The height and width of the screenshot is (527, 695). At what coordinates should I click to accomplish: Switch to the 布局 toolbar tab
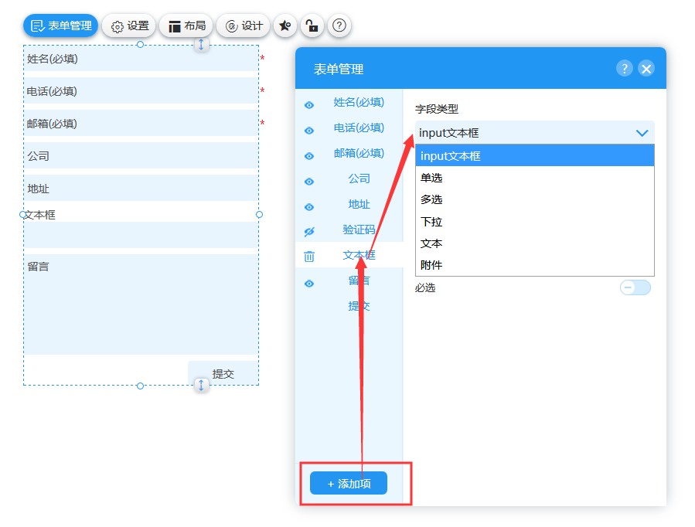pyautogui.click(x=186, y=25)
